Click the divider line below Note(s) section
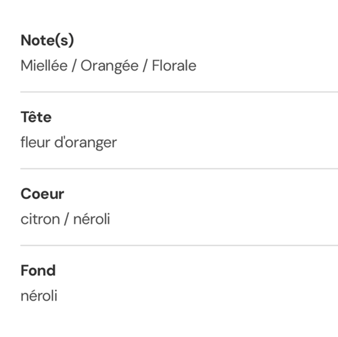This screenshot has height=337, width=338. pos(179,92)
